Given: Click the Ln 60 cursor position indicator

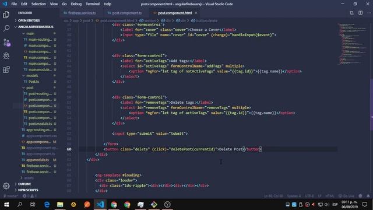Looking at the screenshot, I should click(273, 196).
